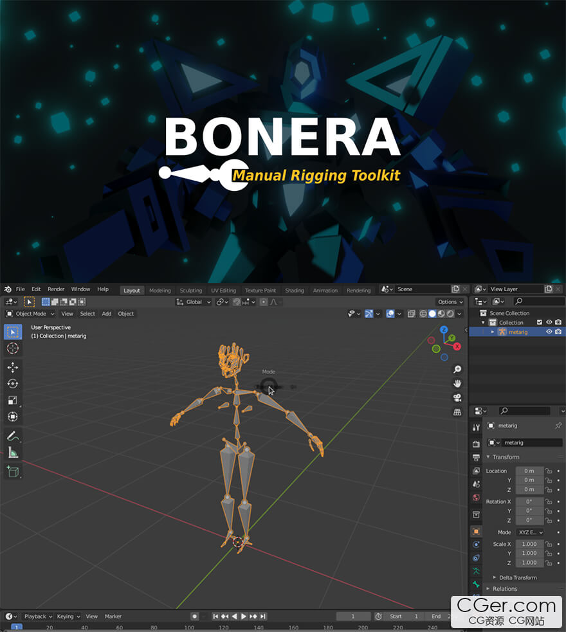Open the timeline Keying menu
This screenshot has height=632, width=566.
(68, 617)
